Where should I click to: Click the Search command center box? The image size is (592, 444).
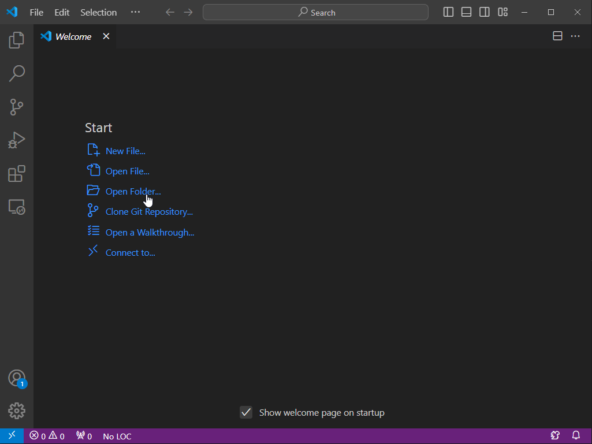pos(315,12)
